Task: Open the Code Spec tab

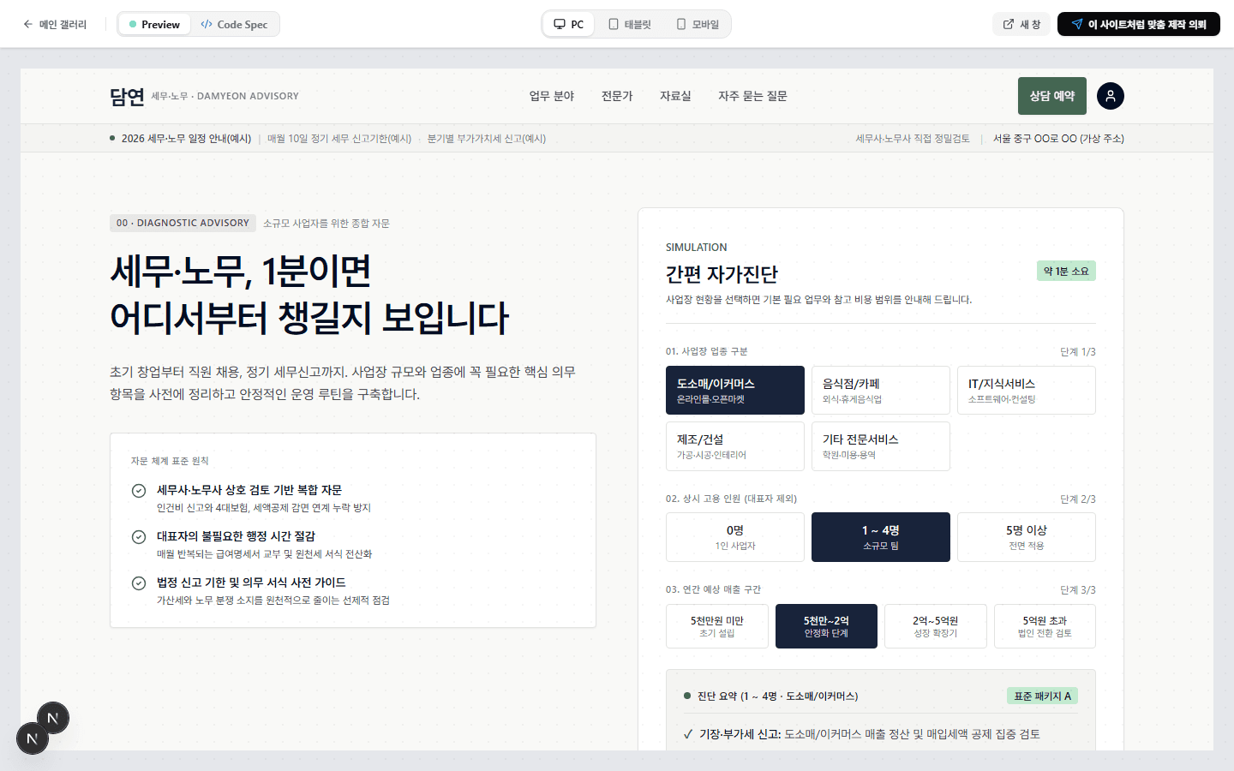Action: (234, 24)
